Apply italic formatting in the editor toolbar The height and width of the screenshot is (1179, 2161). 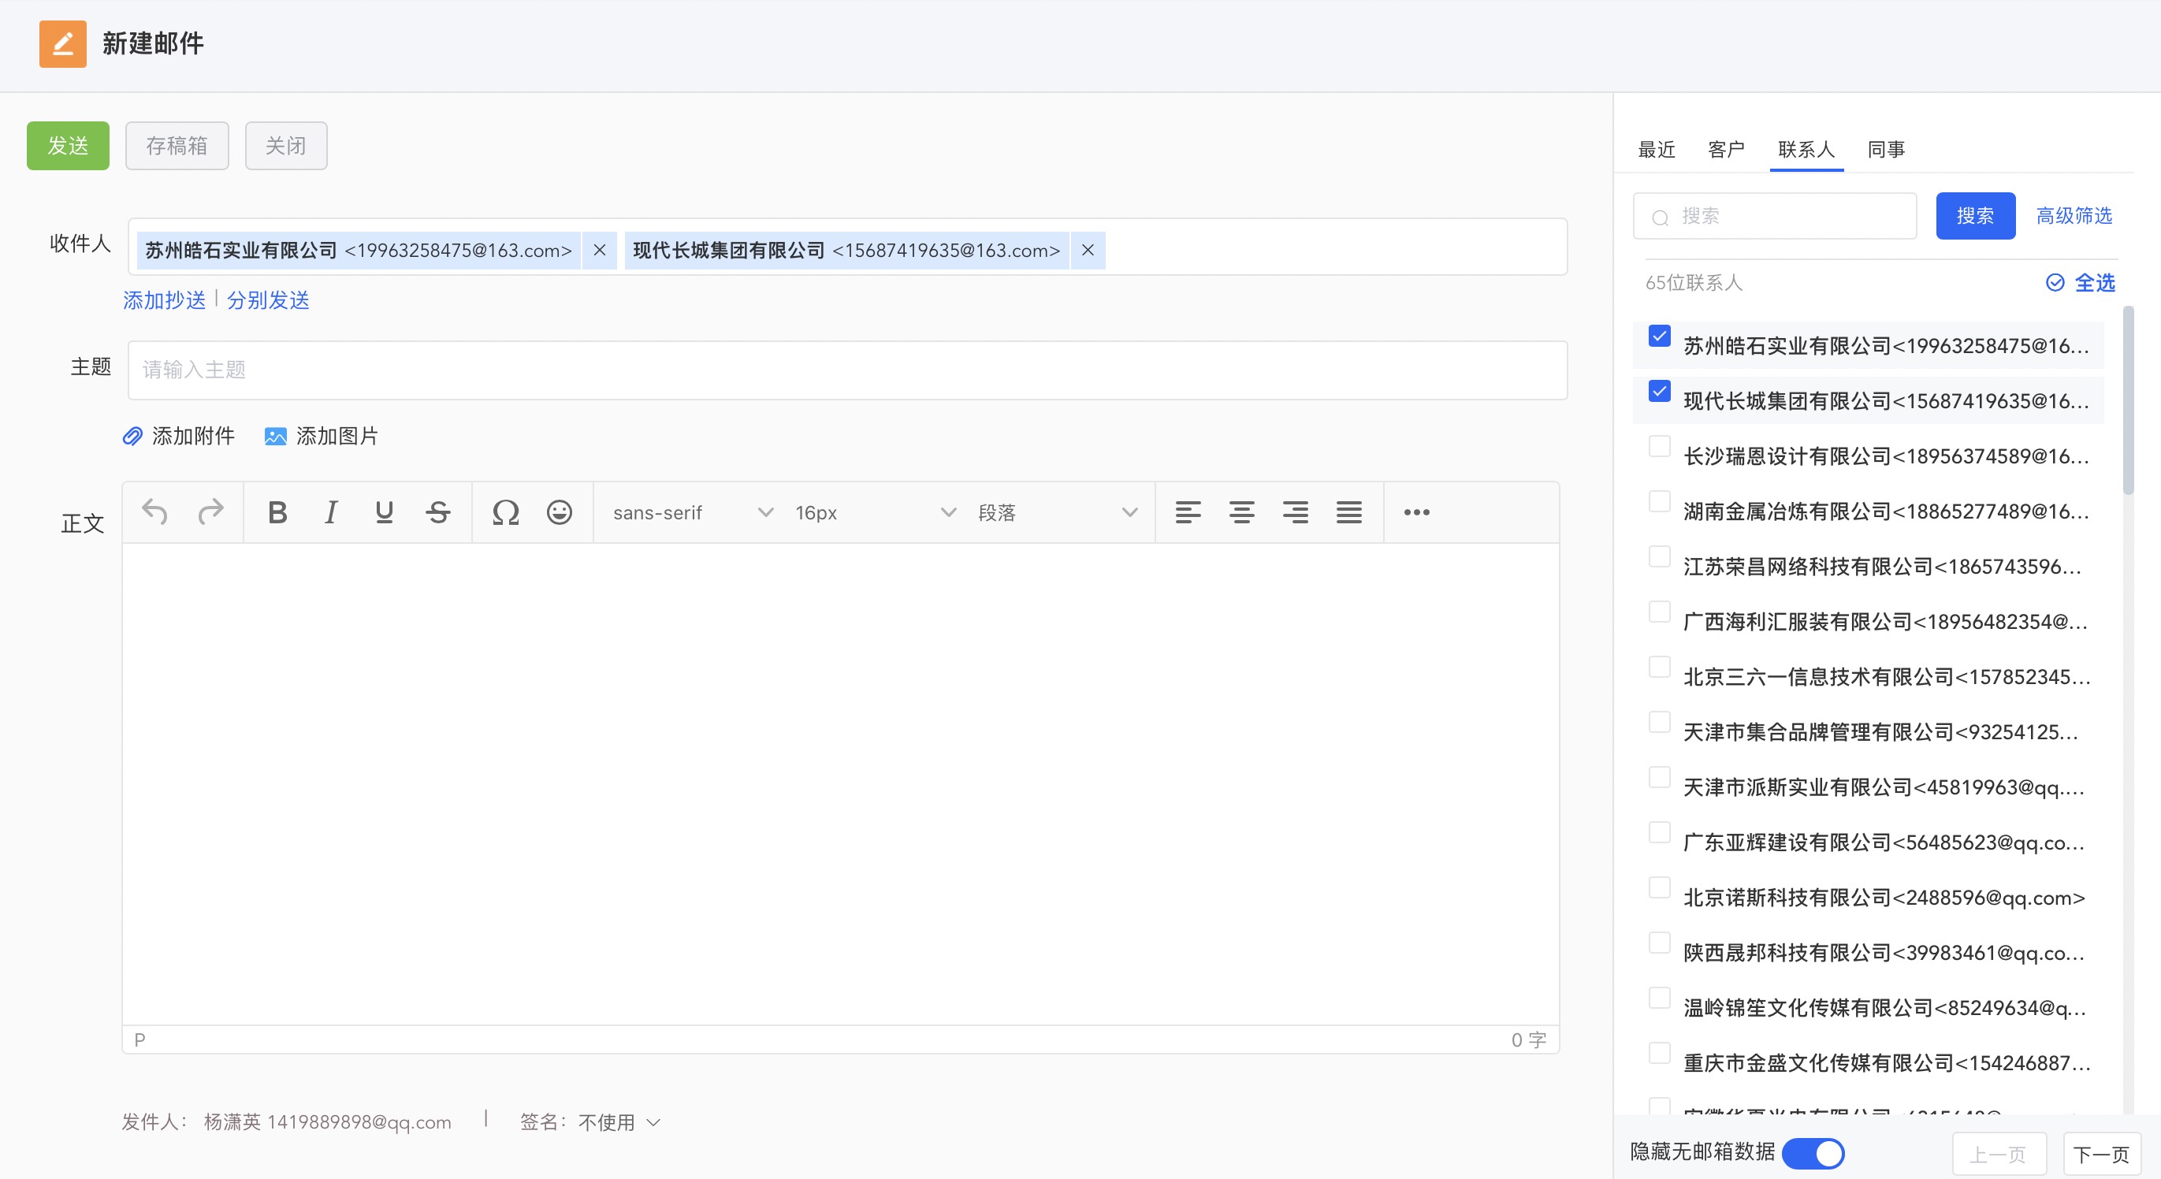point(331,512)
